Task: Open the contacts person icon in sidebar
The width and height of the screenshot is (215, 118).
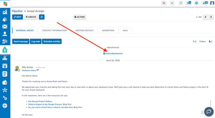Action: coord(5,34)
